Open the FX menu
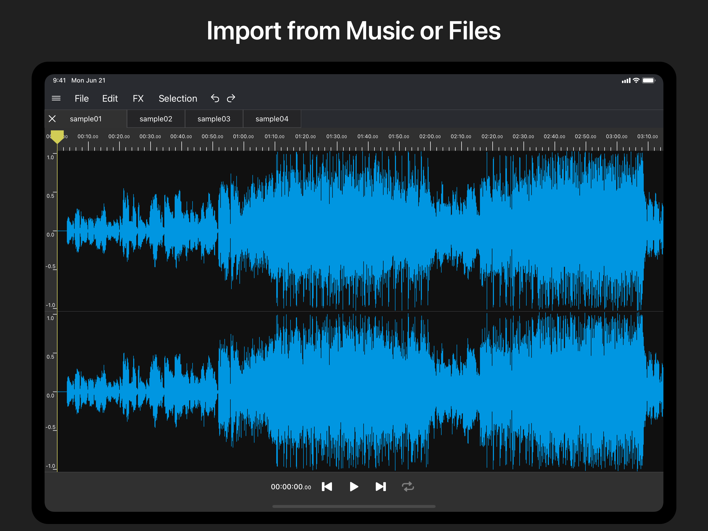708x531 pixels. pyautogui.click(x=138, y=98)
